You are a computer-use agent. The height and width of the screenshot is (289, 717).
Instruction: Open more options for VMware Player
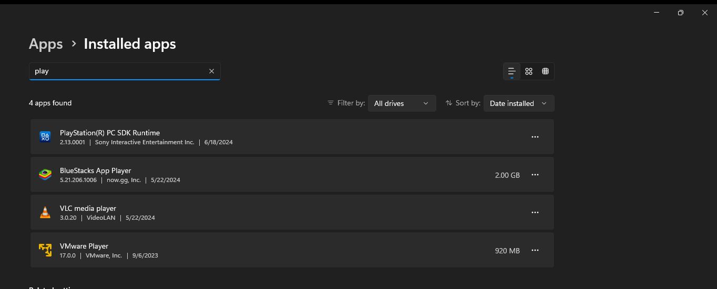click(535, 250)
